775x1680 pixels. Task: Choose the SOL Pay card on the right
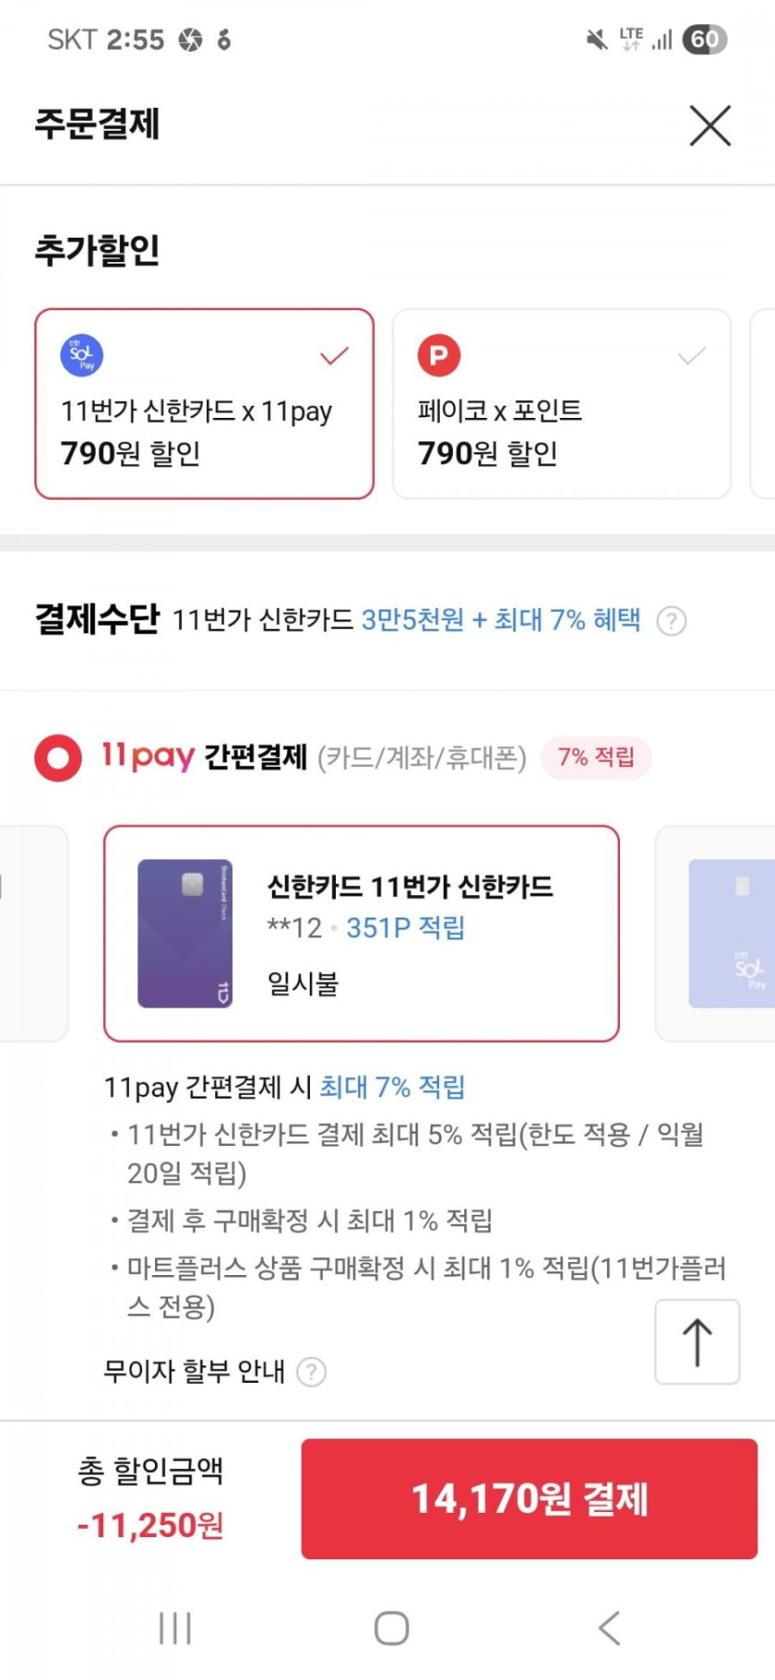[731, 933]
